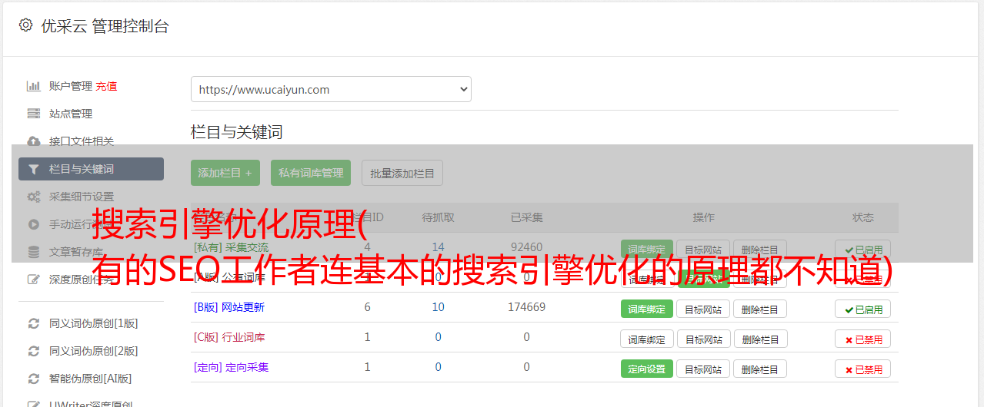Click the gear icon beside 优采云 管理控制台
The width and height of the screenshot is (984, 407).
click(x=25, y=25)
